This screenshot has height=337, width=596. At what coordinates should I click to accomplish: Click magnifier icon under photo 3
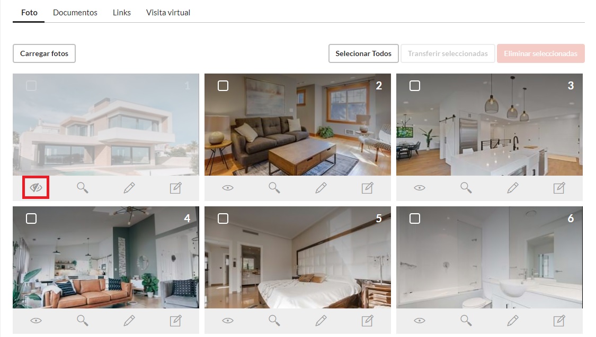click(x=466, y=187)
